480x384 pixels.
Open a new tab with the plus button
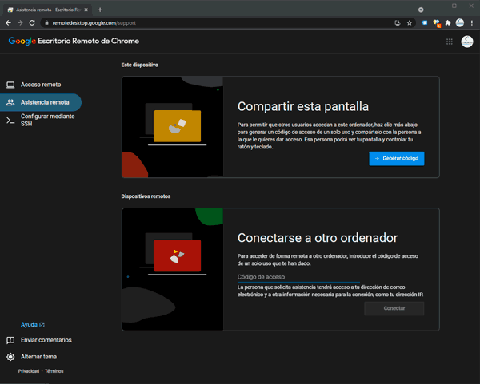coord(100,10)
